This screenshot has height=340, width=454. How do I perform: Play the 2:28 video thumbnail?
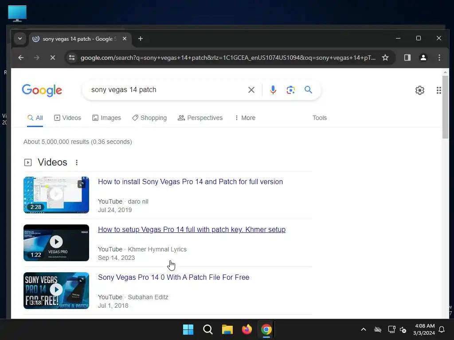[x=56, y=195]
